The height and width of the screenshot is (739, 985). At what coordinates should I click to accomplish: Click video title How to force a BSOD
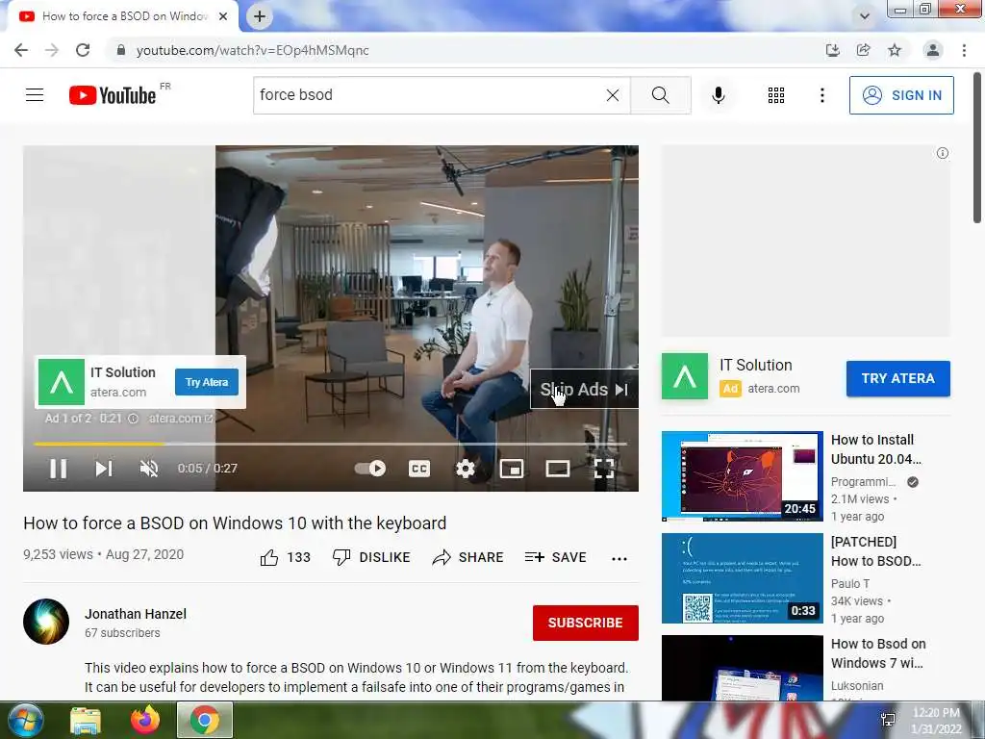click(x=235, y=522)
